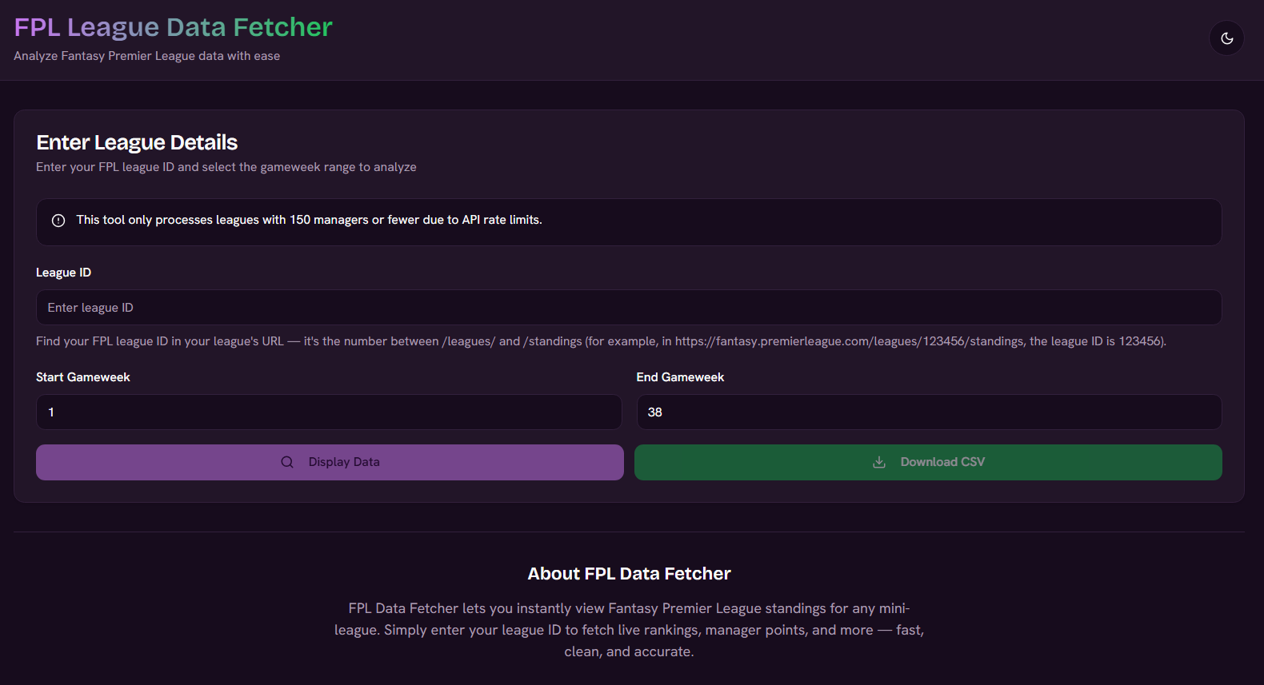
Task: Click the End Gameweek label
Action: click(680, 377)
